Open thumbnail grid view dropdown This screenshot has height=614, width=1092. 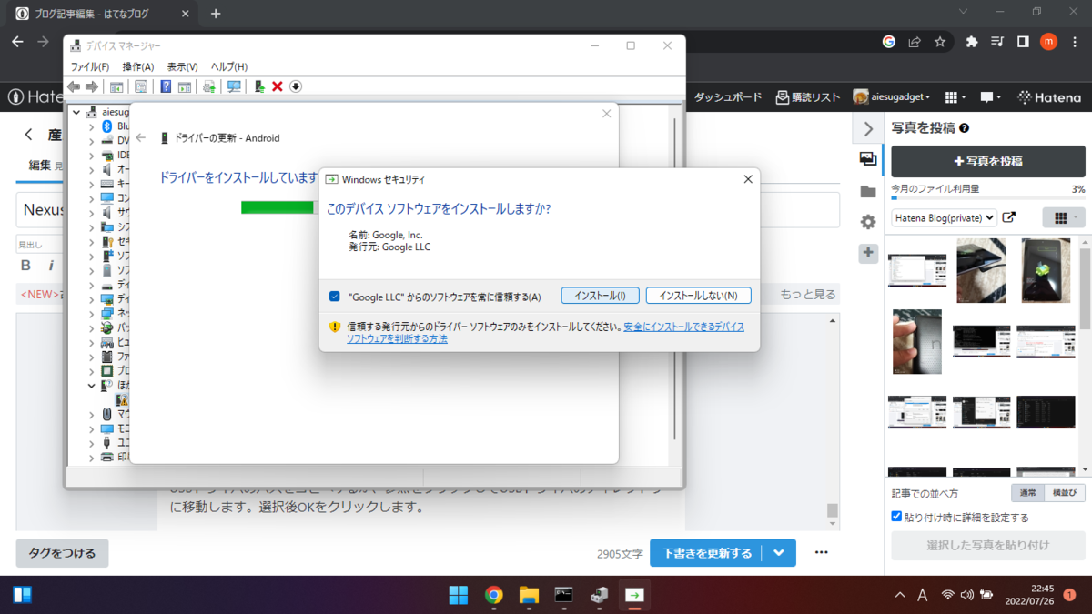(x=1064, y=217)
